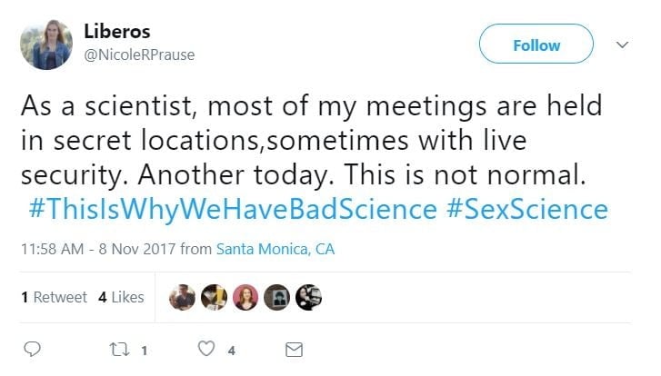Viewport: 661px width, 376px height.
Task: Open the #SexScience hashtag link
Action: point(526,209)
